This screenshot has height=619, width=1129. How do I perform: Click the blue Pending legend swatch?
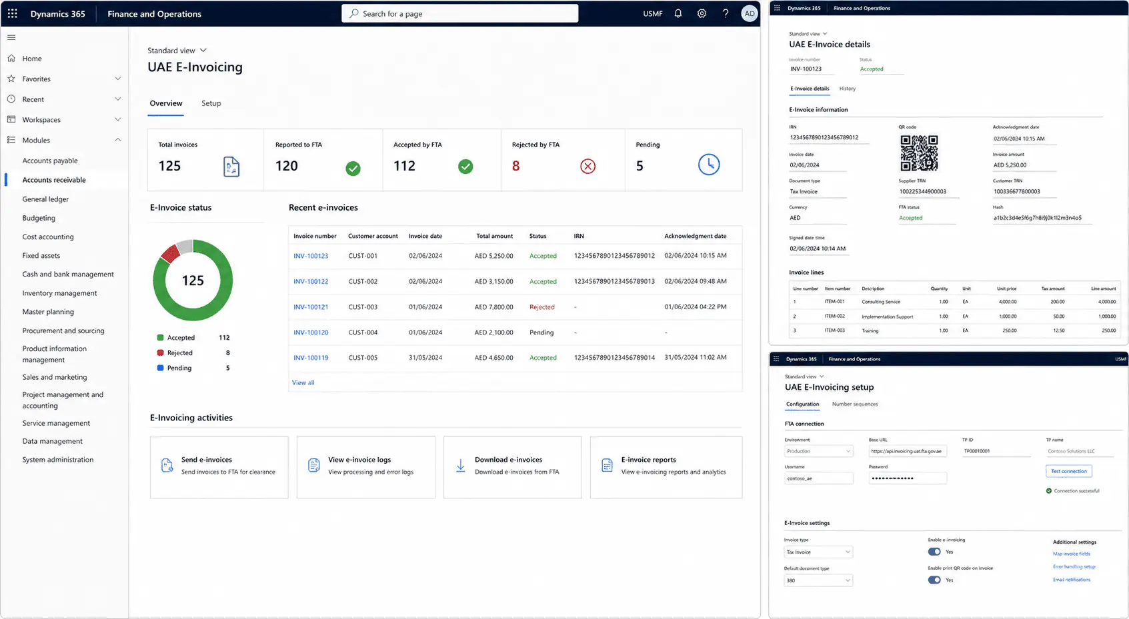tap(160, 368)
